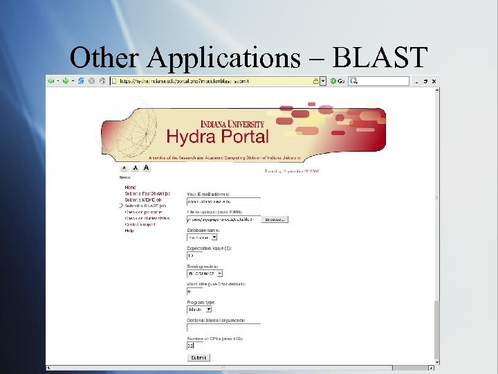Click the Optional blastall arguments field

[x=223, y=328]
